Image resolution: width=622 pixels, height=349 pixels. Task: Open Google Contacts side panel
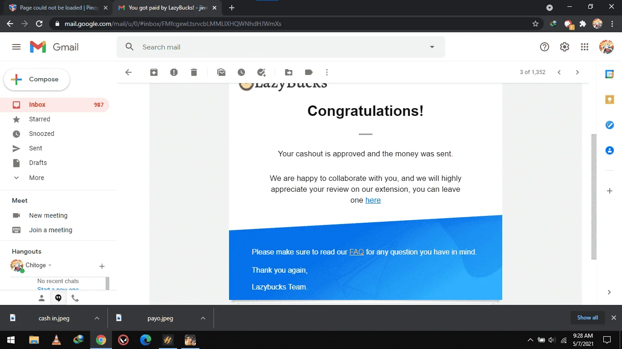609,150
